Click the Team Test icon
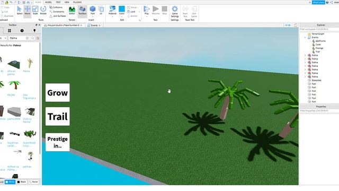 [185, 12]
